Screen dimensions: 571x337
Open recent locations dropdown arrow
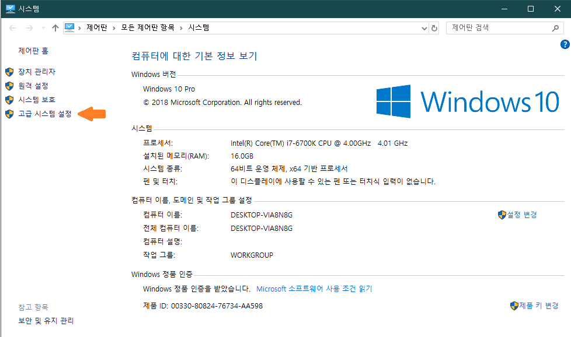[43, 28]
